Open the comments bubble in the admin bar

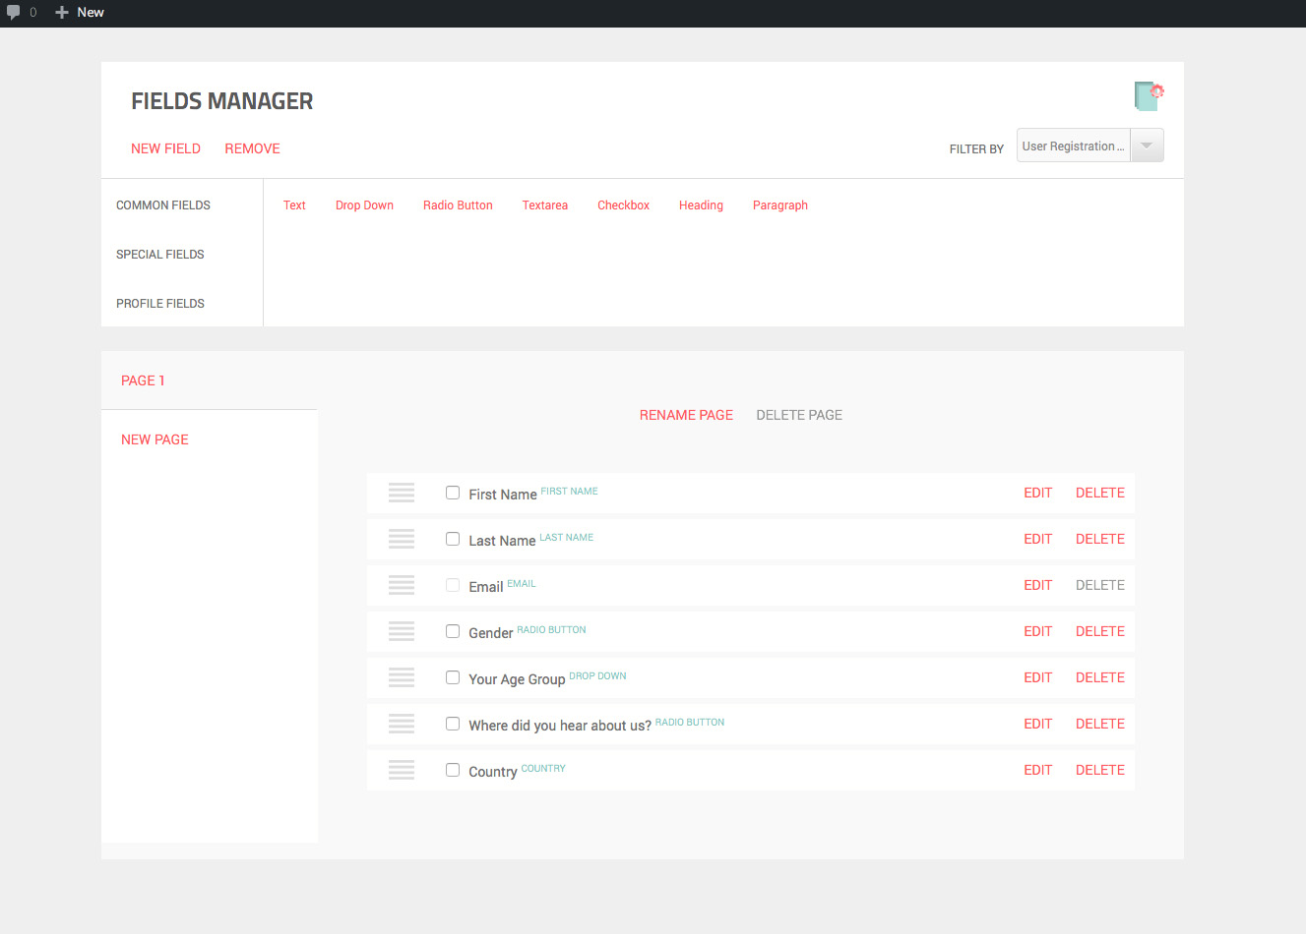(x=15, y=13)
